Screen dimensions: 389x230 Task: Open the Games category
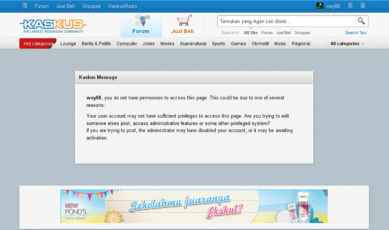(239, 44)
